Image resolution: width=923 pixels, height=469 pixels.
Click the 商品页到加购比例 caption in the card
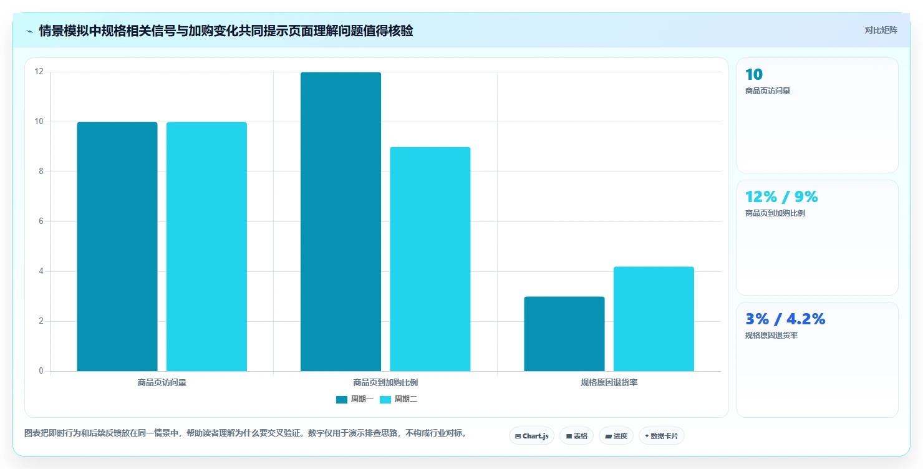pos(775,213)
